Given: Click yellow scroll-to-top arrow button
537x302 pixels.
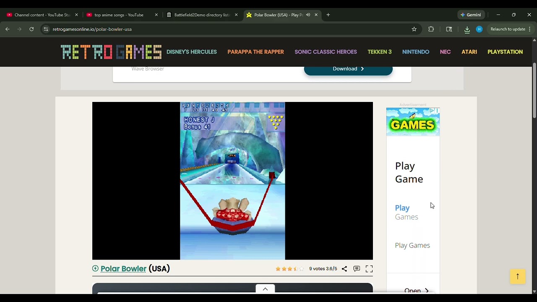Looking at the screenshot, I should coord(518,276).
